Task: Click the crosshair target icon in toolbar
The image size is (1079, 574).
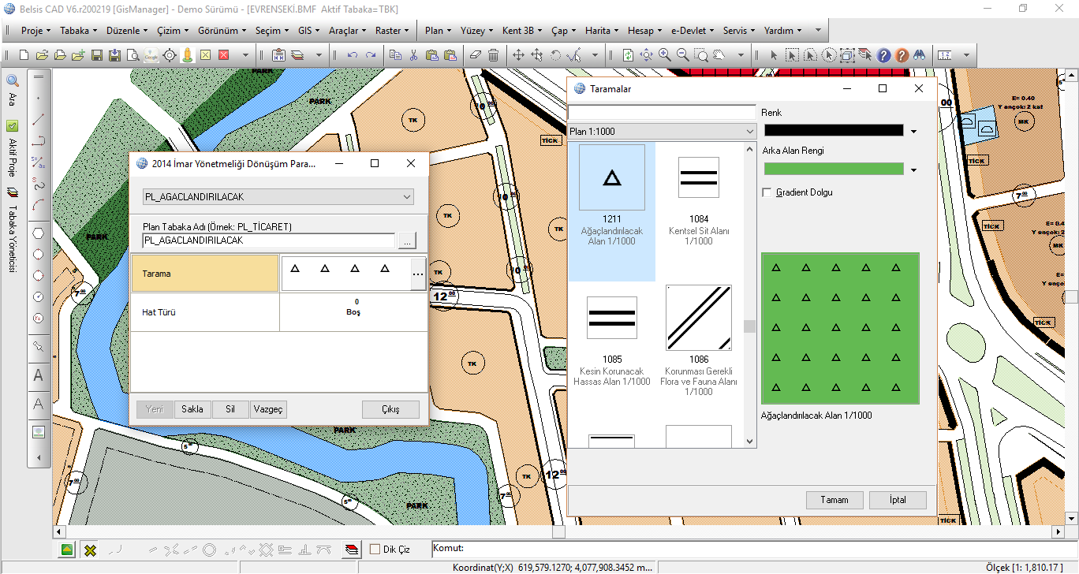Action: point(170,55)
